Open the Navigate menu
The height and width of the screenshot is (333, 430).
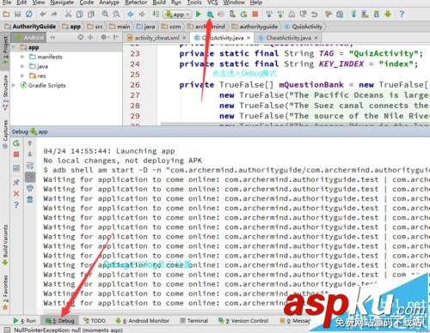tap(62, 3)
